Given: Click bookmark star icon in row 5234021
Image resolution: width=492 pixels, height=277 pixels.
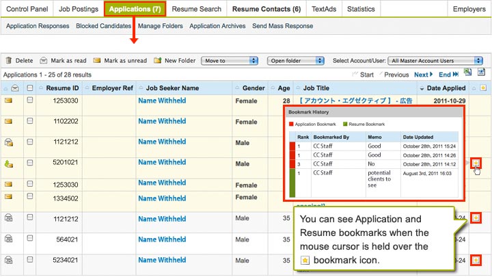Looking at the screenshot, I should [476, 260].
